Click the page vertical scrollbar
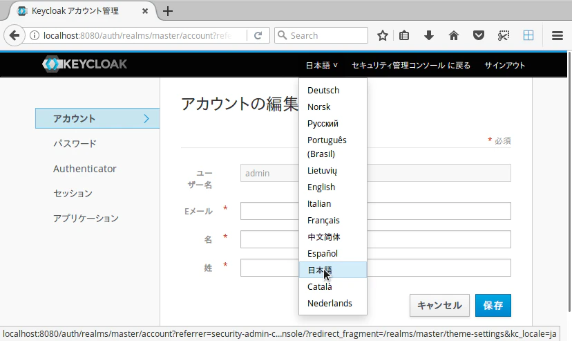Viewport: 572px width, 341px height. tap(569, 182)
